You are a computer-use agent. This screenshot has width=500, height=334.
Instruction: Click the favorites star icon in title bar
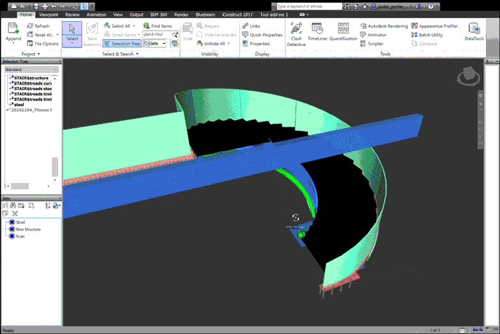point(365,6)
